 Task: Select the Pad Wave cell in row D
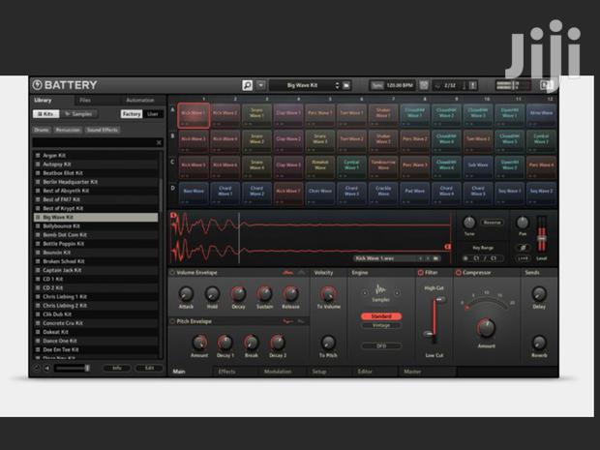[415, 194]
